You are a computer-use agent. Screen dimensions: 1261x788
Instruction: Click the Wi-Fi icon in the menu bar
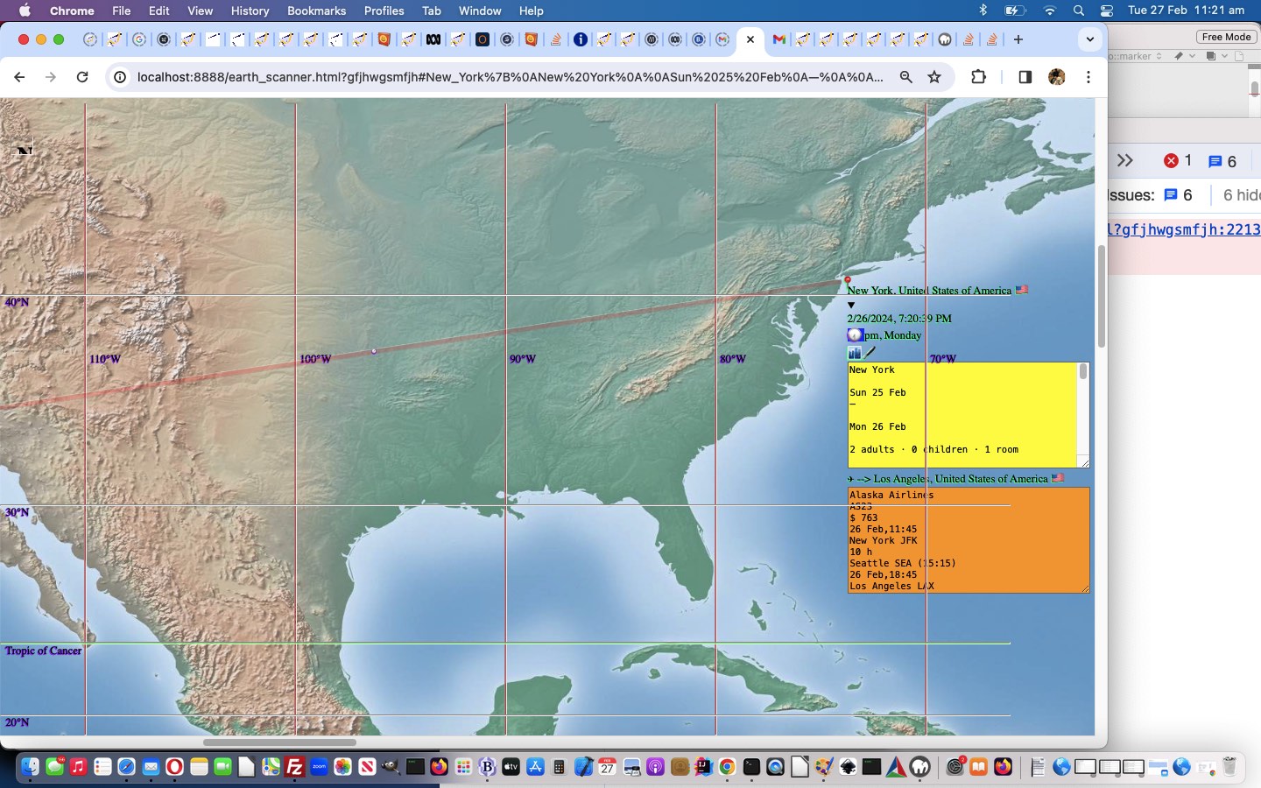(x=1049, y=11)
